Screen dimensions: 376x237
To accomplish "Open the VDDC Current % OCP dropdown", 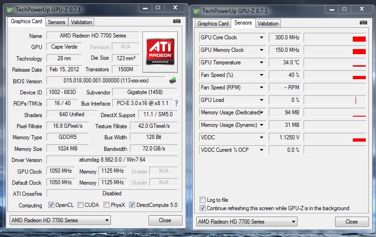I will click(262, 150).
